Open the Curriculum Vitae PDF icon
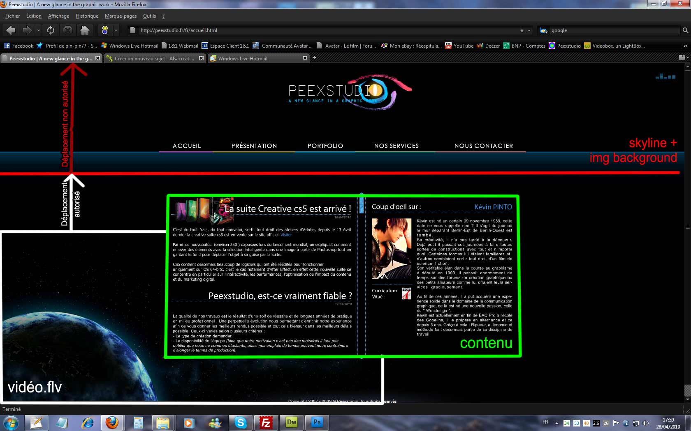 (x=406, y=293)
